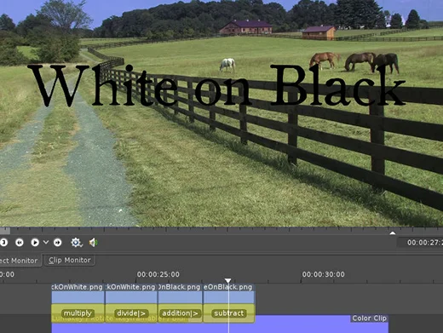The image size is (443, 333).
Task: Switch to the Clip Monitor tab
Action: point(70,260)
